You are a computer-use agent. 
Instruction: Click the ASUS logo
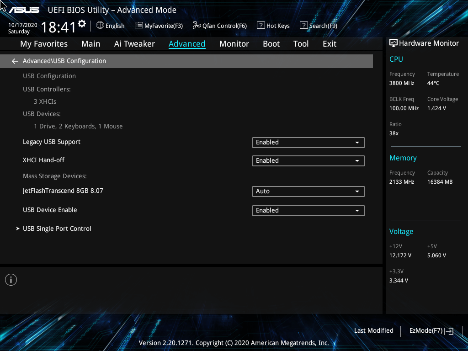click(24, 10)
